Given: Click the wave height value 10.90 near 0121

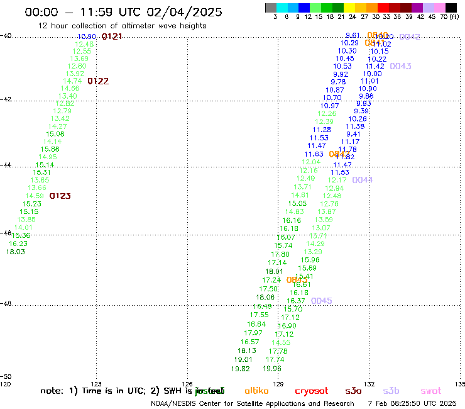Looking at the screenshot, I should (87, 36).
